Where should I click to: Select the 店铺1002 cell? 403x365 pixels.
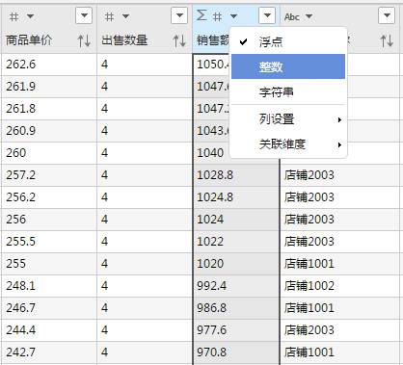coord(340,286)
